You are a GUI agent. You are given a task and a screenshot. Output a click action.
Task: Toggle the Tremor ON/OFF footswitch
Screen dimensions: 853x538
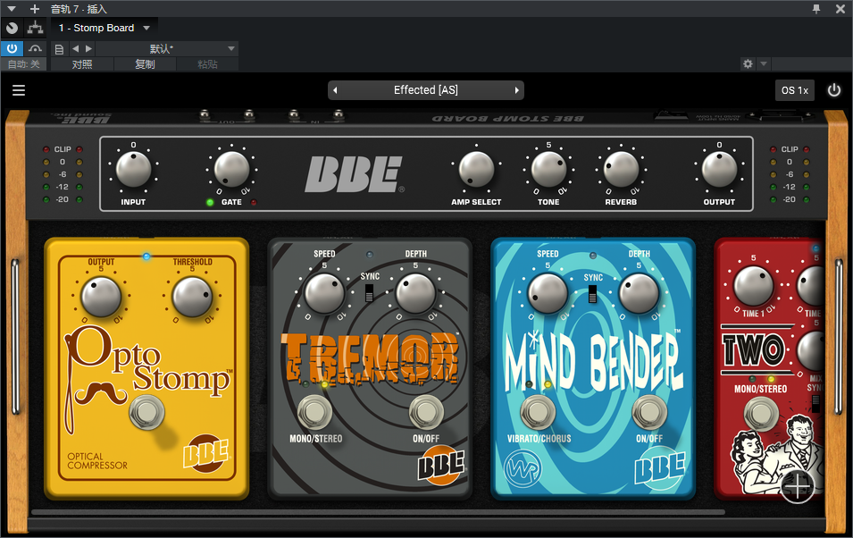tap(425, 411)
